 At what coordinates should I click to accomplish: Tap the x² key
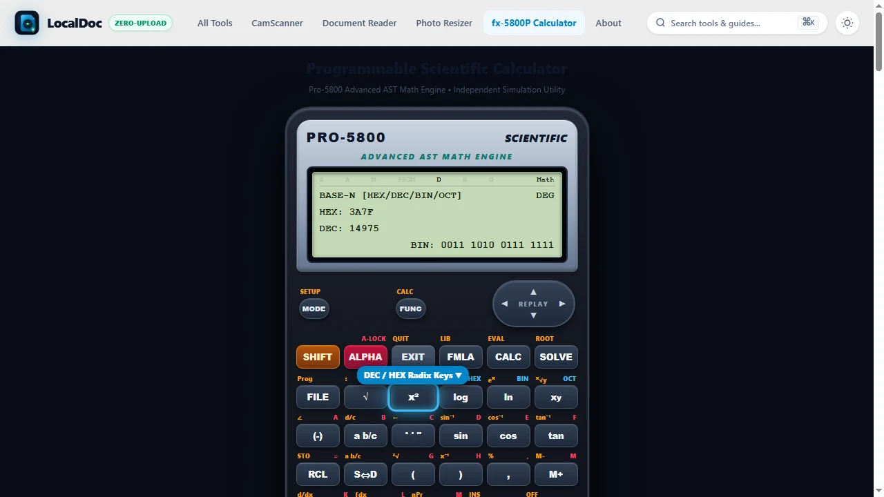tap(413, 397)
